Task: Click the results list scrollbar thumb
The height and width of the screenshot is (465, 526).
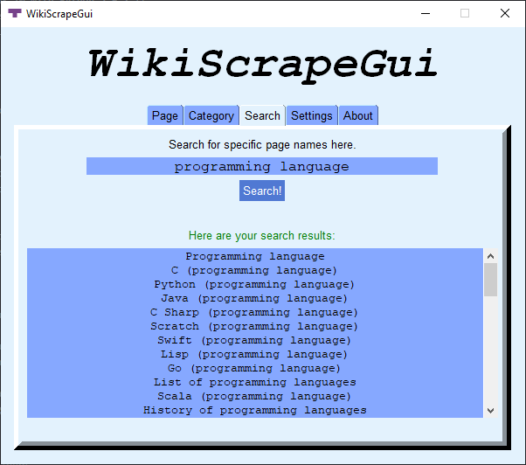Action: (490, 280)
